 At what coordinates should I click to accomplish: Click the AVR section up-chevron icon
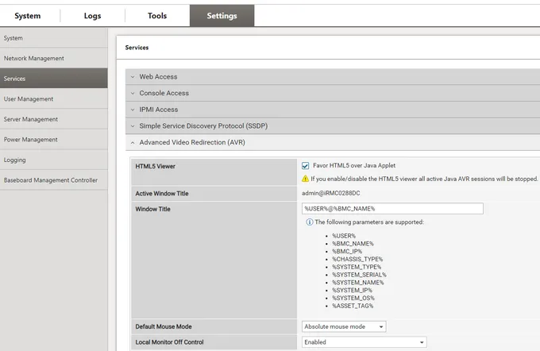point(133,142)
